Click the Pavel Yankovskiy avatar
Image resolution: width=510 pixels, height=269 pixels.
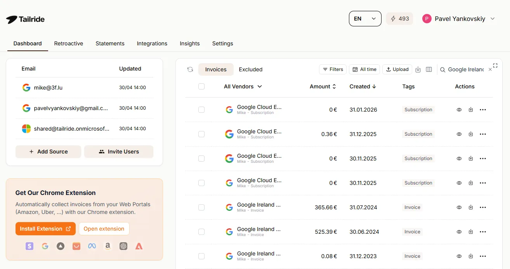pos(427,19)
